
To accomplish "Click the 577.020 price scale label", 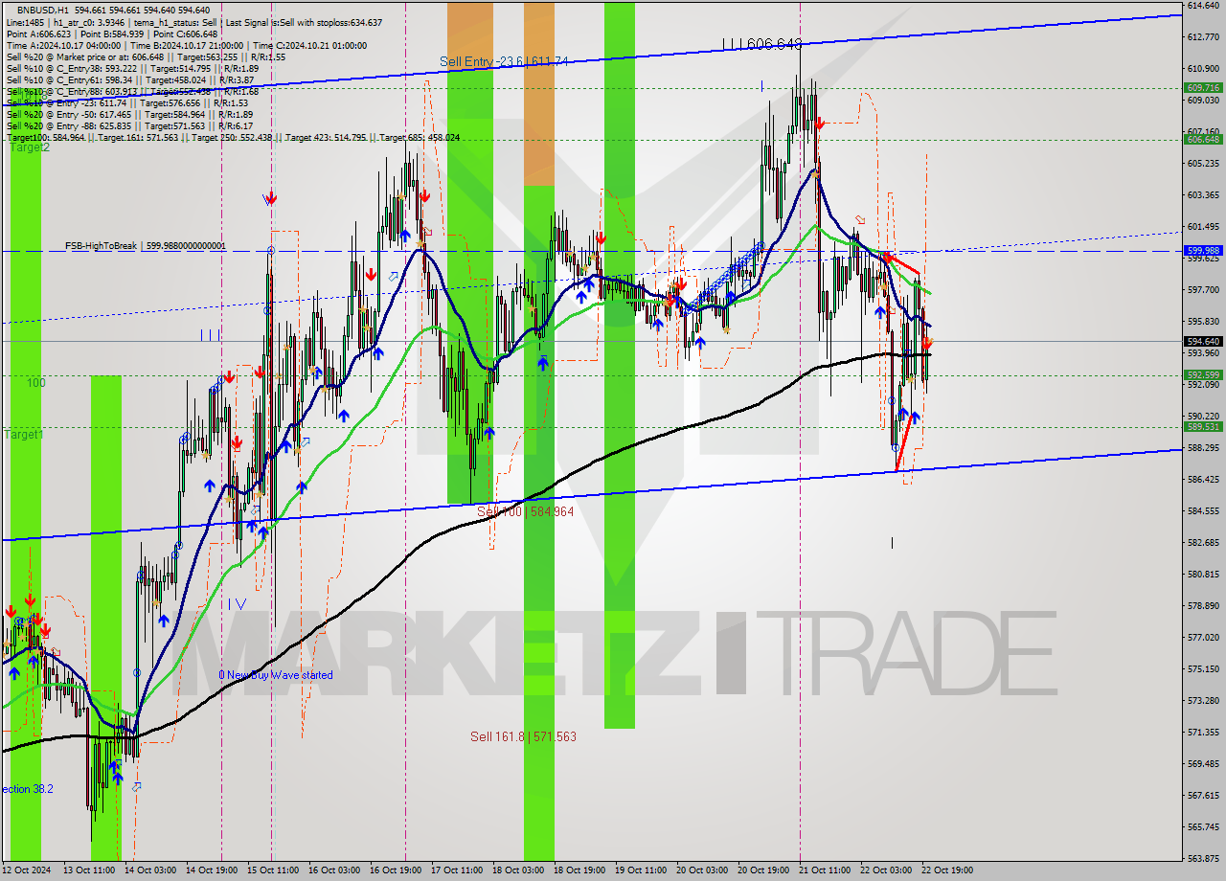I will click(1203, 638).
